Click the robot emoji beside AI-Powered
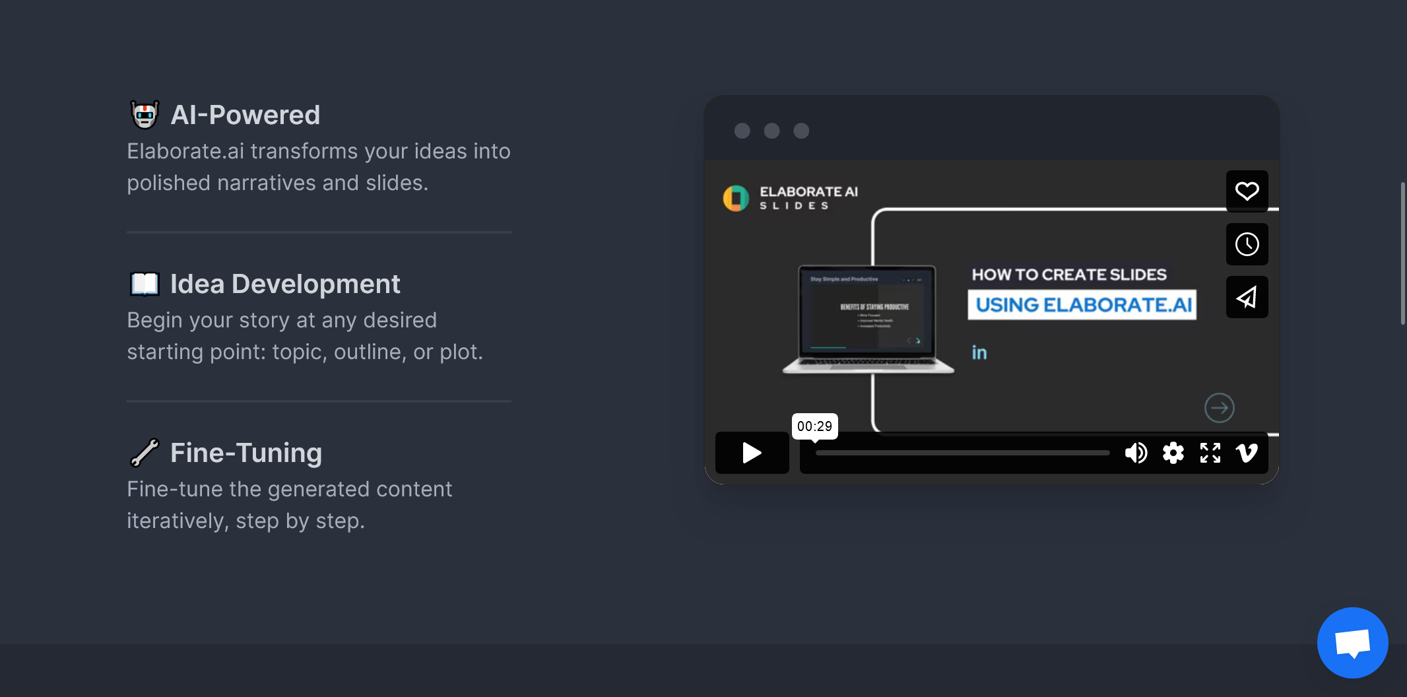The height and width of the screenshot is (697, 1407). point(145,115)
